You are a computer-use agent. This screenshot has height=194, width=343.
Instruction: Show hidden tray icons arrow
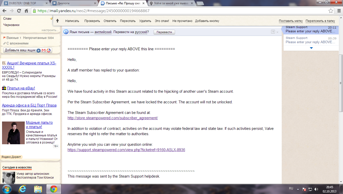point(298,189)
